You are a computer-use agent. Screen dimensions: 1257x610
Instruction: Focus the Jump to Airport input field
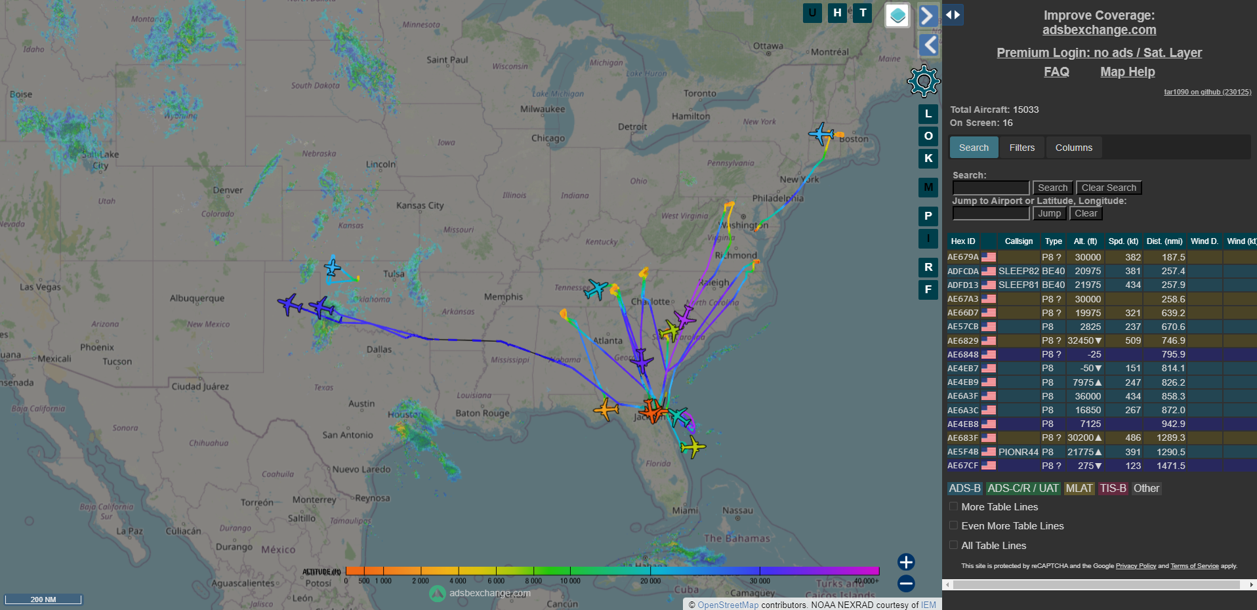[991, 213]
